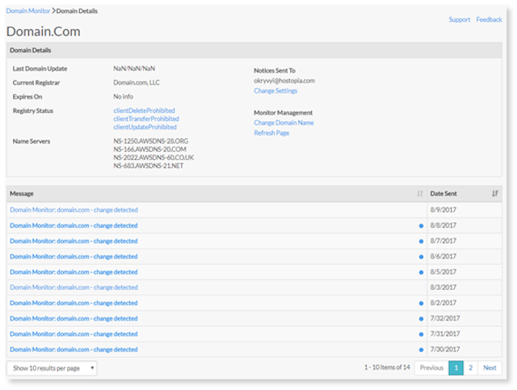Screen dimensions: 517x390
Task: Click Change Domain Name link
Action: 284,123
